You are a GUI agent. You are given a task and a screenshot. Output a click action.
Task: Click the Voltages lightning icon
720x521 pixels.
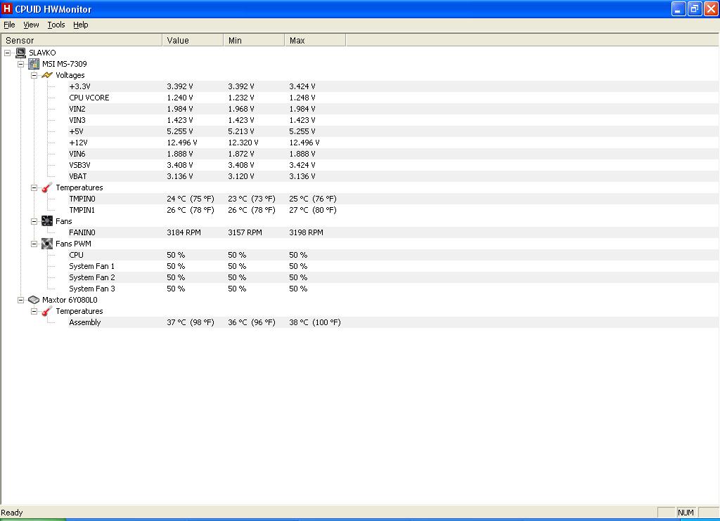(x=47, y=75)
